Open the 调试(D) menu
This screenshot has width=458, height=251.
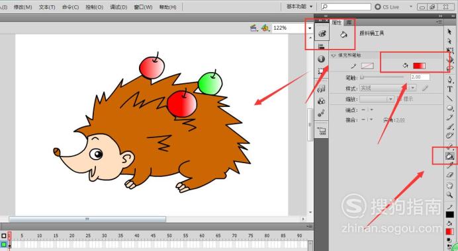pyautogui.click(x=118, y=7)
